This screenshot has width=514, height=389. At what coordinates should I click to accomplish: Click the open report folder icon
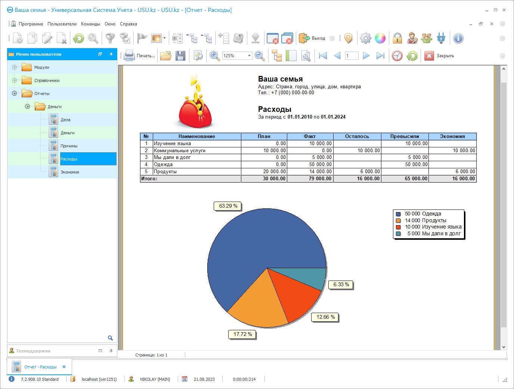(166, 56)
